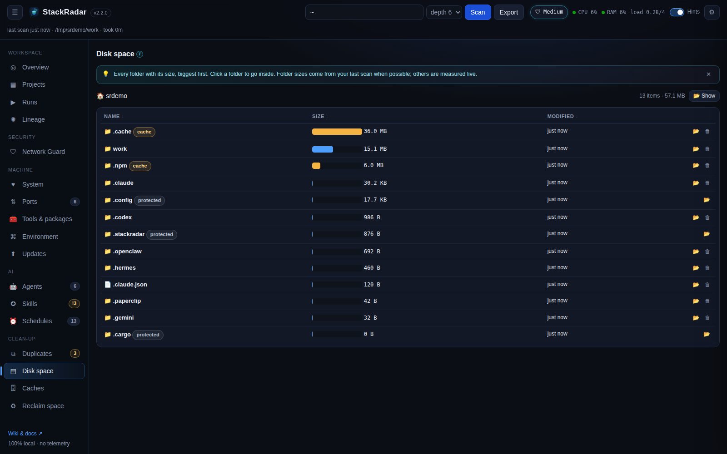This screenshot has width=727, height=454.
Task: Open the settings gear
Action: click(712, 12)
